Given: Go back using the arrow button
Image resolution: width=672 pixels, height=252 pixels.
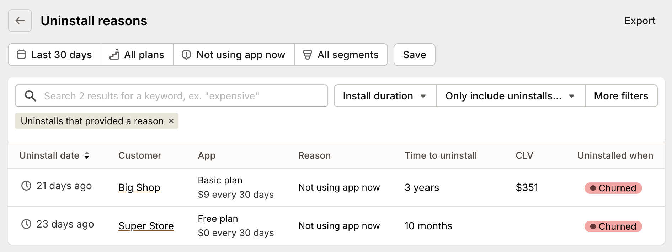Looking at the screenshot, I should [20, 21].
